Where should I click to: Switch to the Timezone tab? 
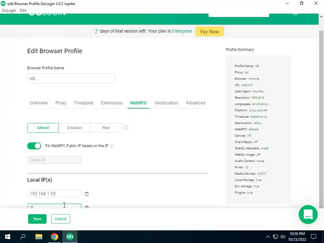(x=84, y=103)
